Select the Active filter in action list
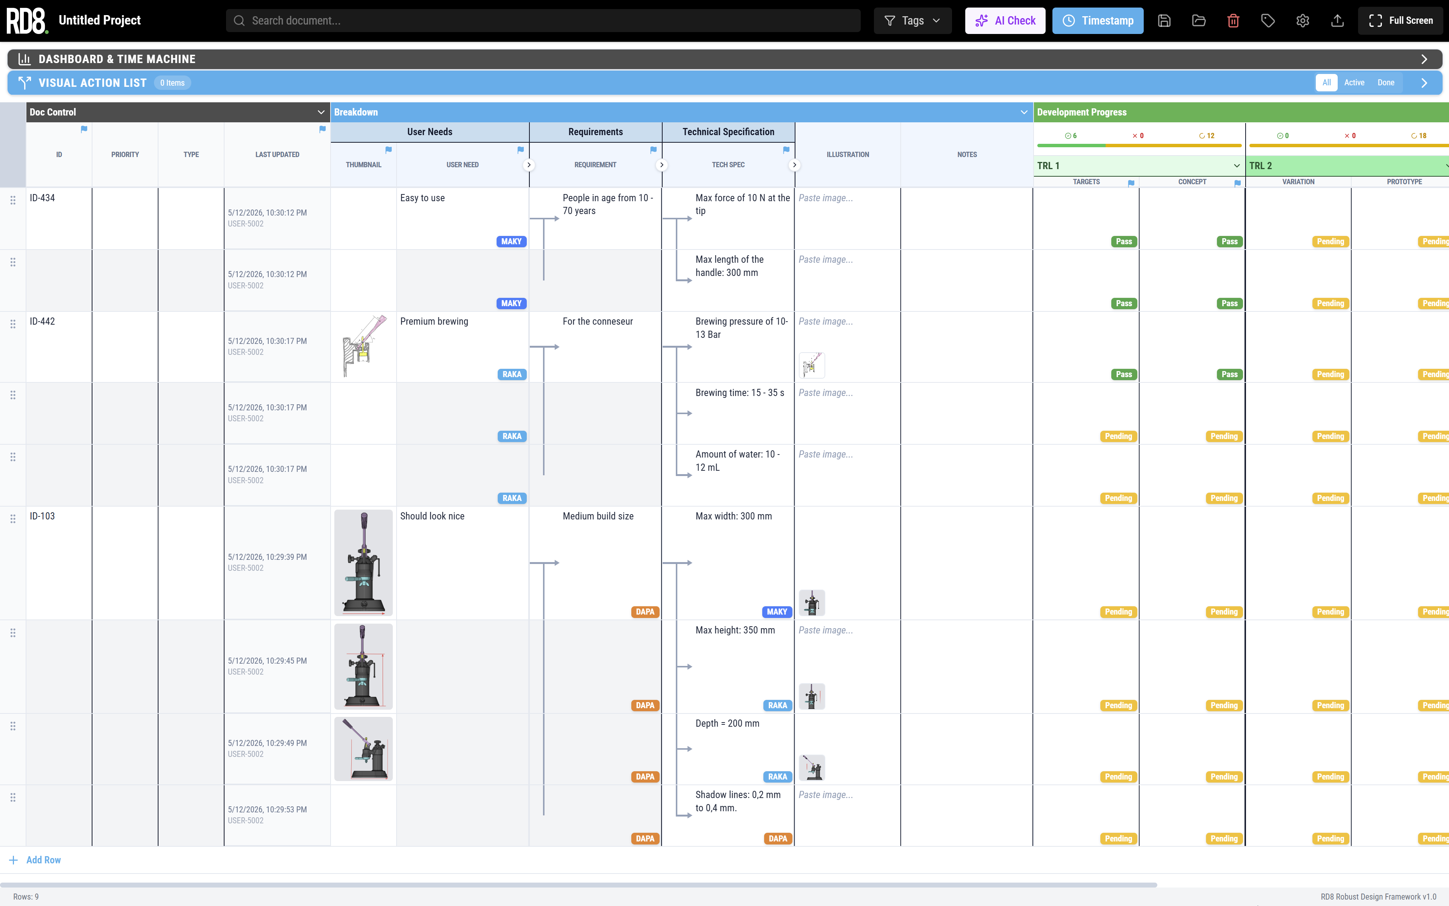The width and height of the screenshot is (1449, 906). (x=1354, y=83)
